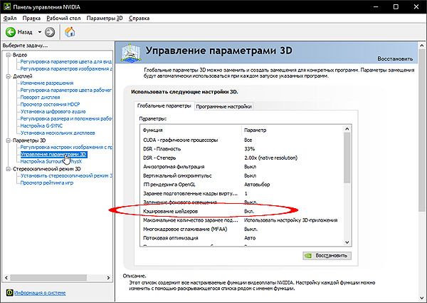Viewport: 427px width, 303px height.
Task: Open the Справка menu
Action: (139, 19)
